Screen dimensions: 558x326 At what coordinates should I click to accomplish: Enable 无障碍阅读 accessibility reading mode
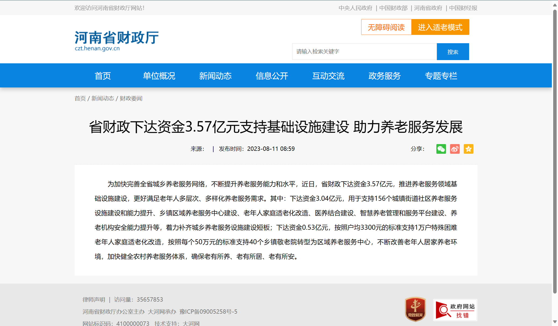(x=386, y=27)
